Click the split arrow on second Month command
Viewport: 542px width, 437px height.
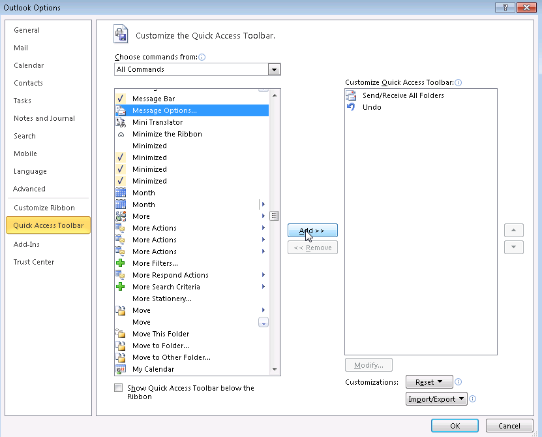pyautogui.click(x=263, y=204)
